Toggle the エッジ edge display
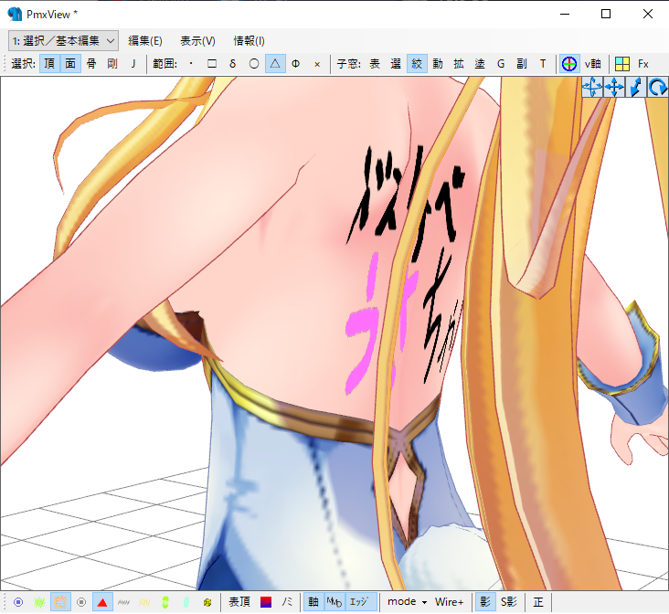The width and height of the screenshot is (669, 614). pos(359,602)
